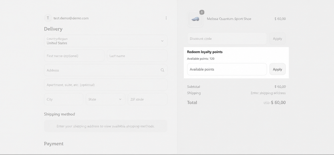Click the 'Enter shipping address' shipping text
The image size is (334, 155).
[268, 93]
